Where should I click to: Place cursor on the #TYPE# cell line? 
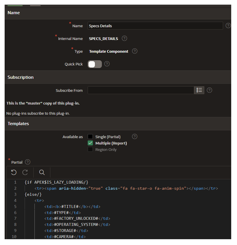click(x=63, y=213)
